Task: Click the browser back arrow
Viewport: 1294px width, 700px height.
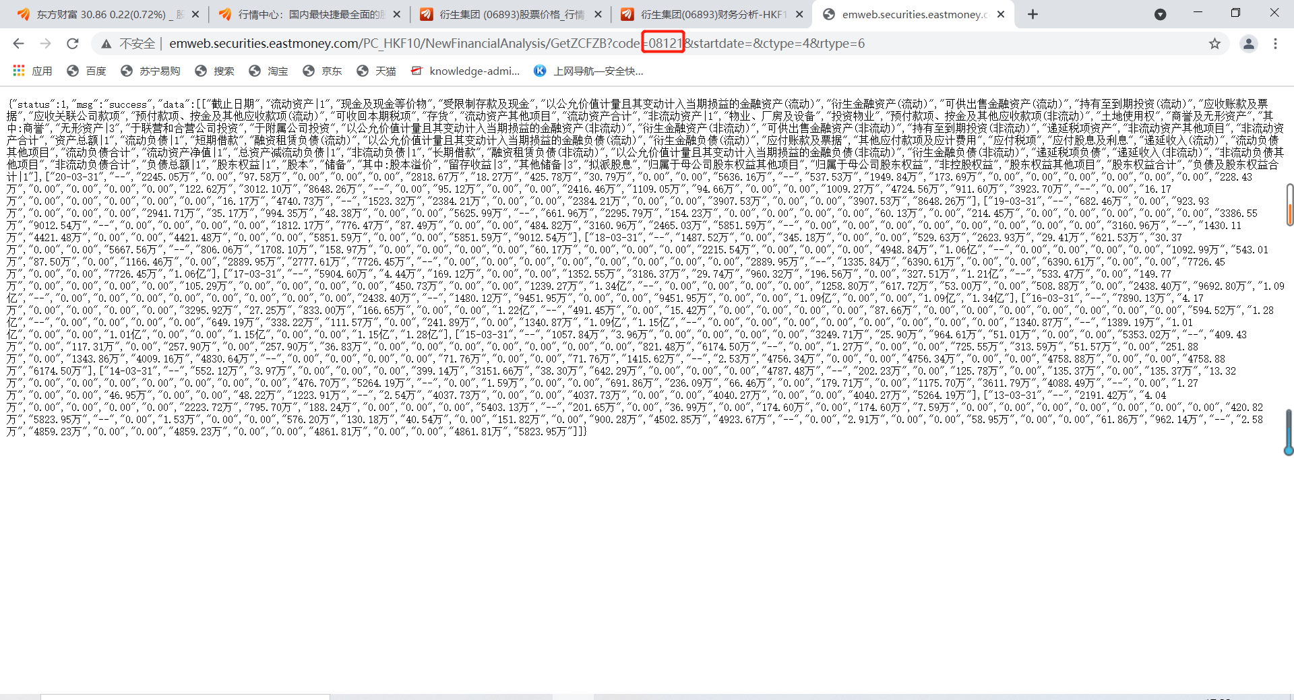Action: (x=18, y=44)
